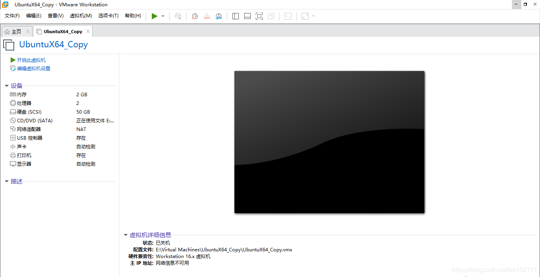Select the UbuntuX64_Copy tab

pos(63,32)
